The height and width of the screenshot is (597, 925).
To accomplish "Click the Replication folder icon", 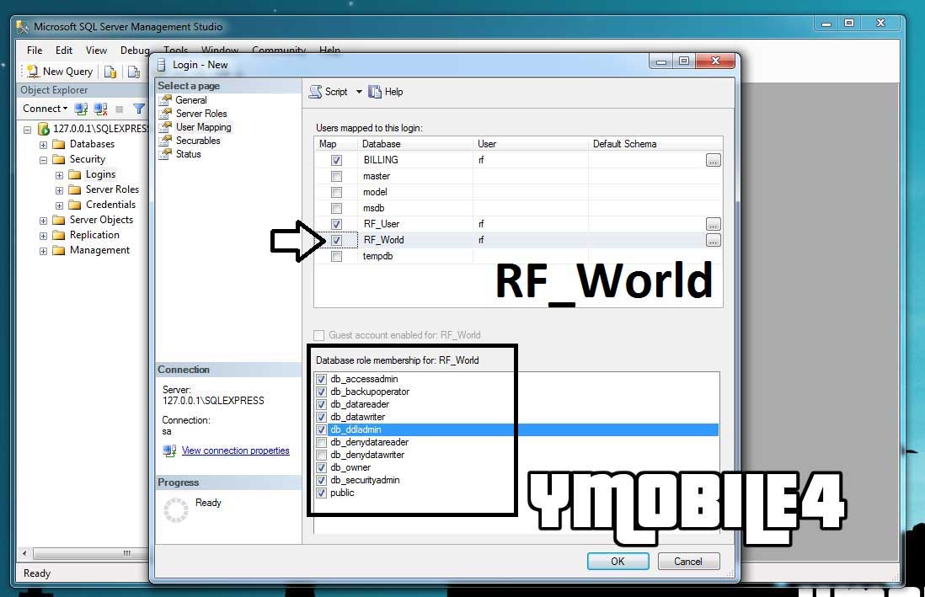I will (x=58, y=235).
